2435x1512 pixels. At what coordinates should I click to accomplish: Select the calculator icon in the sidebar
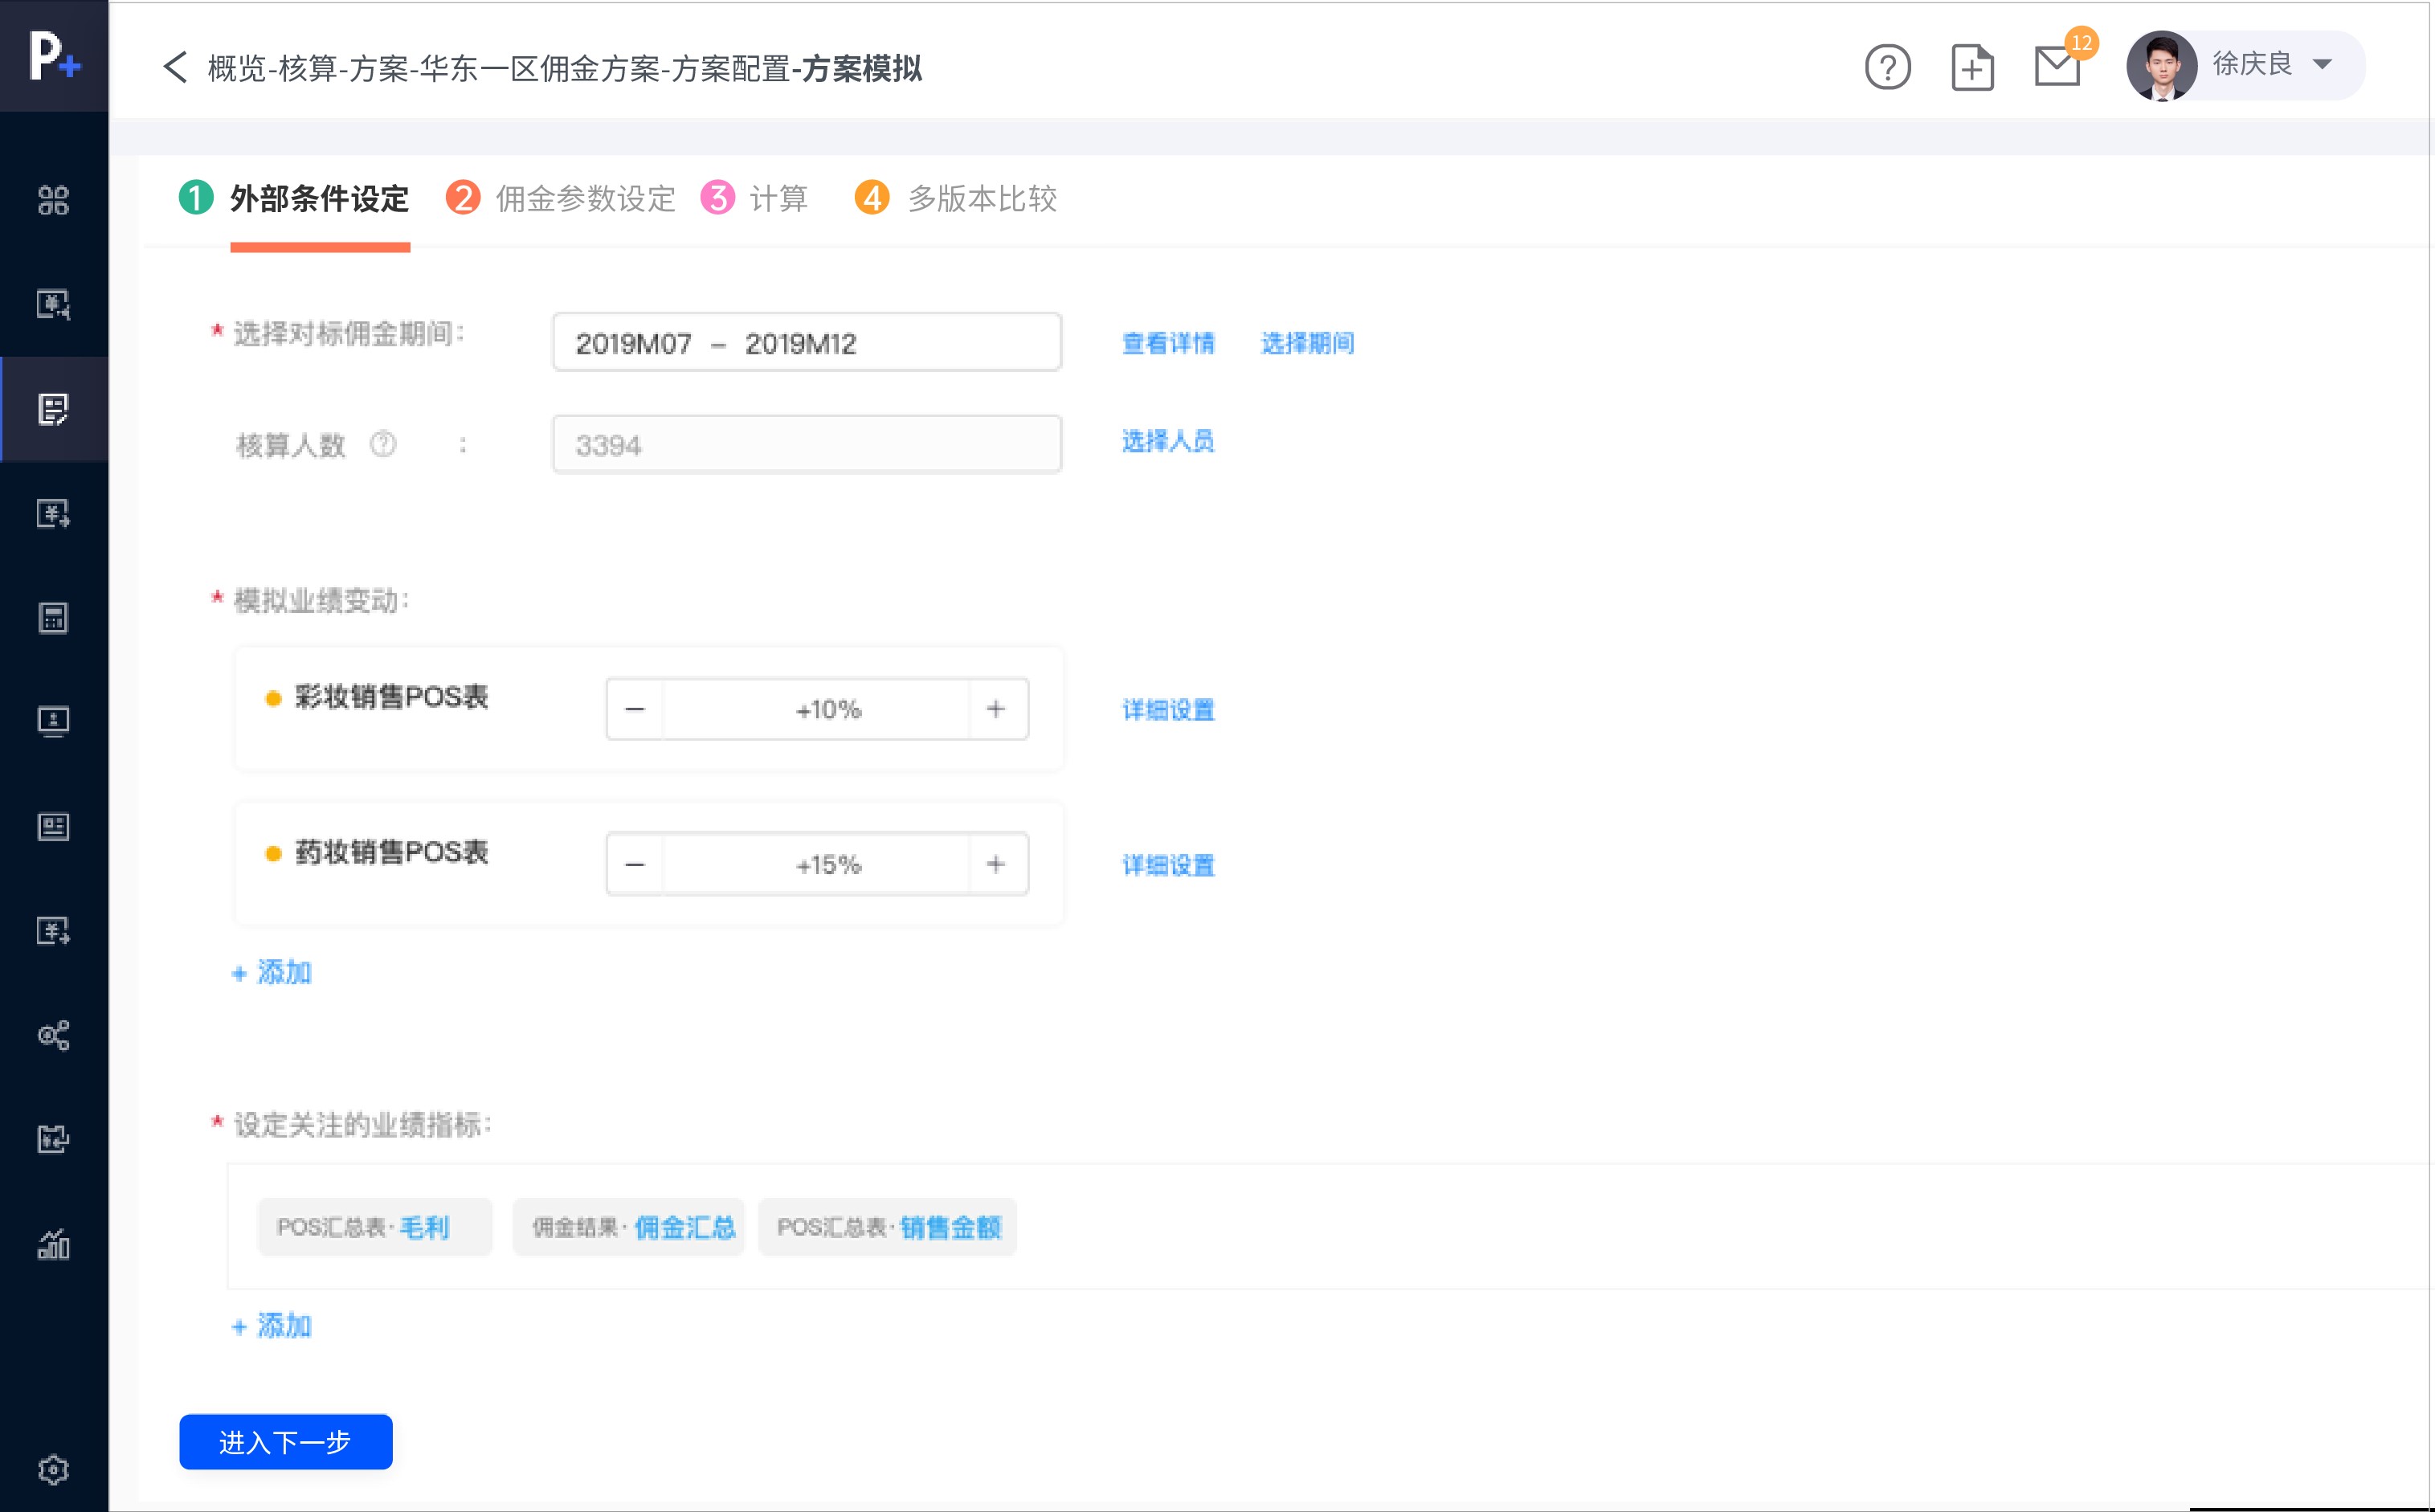point(54,618)
